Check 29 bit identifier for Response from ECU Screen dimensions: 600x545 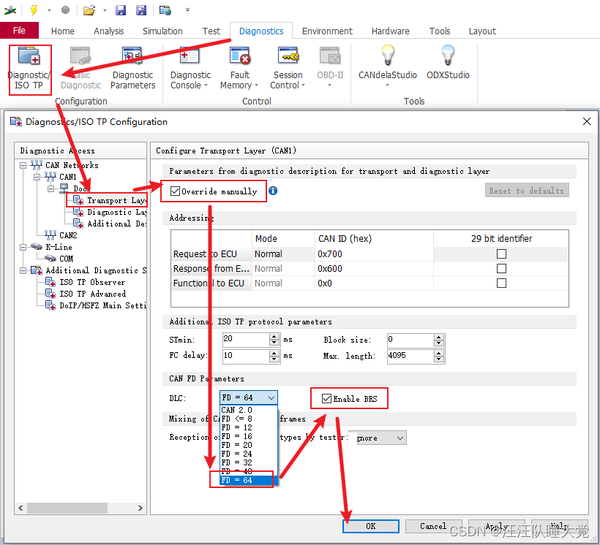click(x=501, y=269)
